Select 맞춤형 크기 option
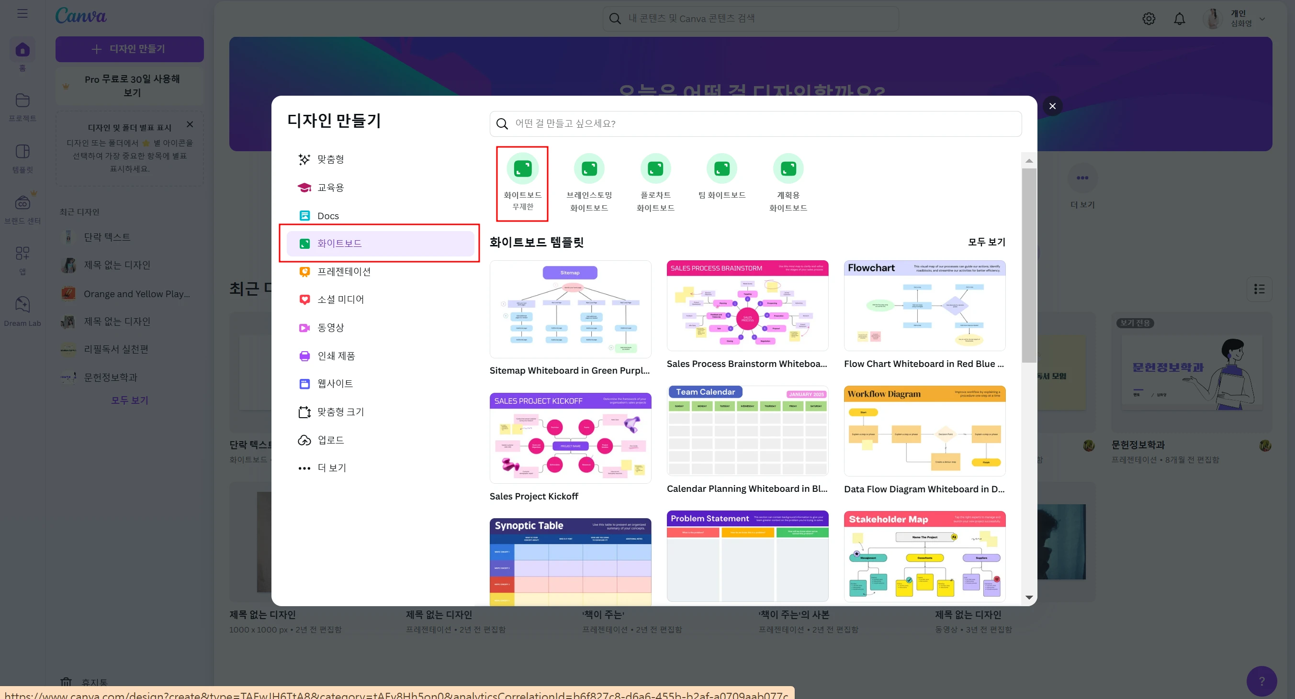Image resolution: width=1295 pixels, height=699 pixels. tap(380, 411)
